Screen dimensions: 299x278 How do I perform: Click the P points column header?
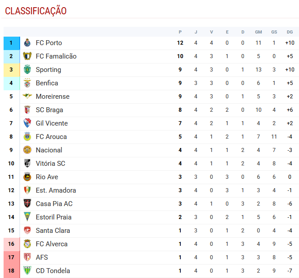[x=180, y=32]
